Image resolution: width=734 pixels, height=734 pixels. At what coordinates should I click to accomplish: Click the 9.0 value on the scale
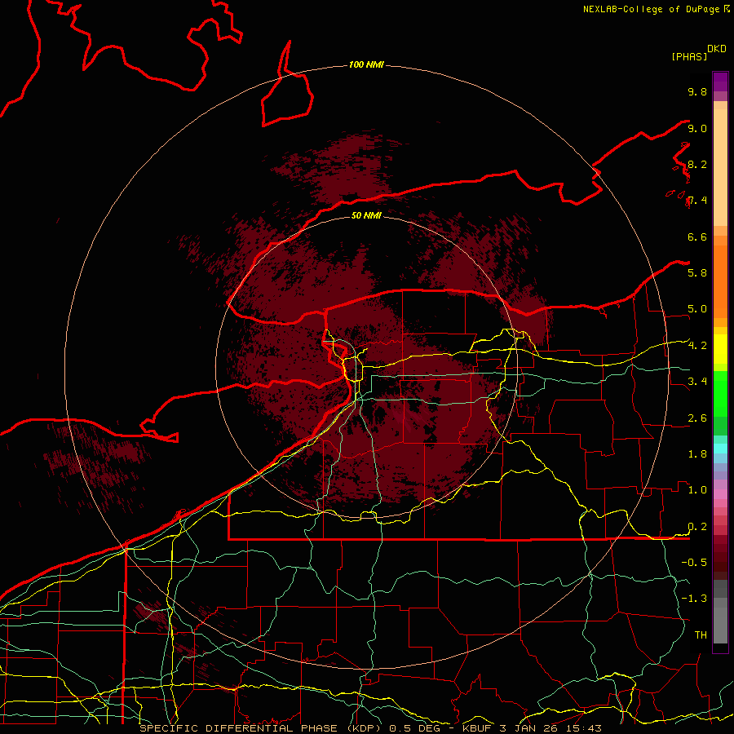pos(697,128)
